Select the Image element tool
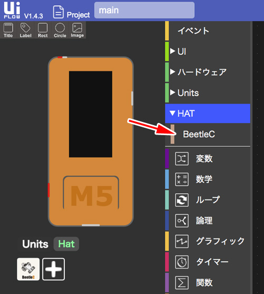 pyautogui.click(x=77, y=30)
